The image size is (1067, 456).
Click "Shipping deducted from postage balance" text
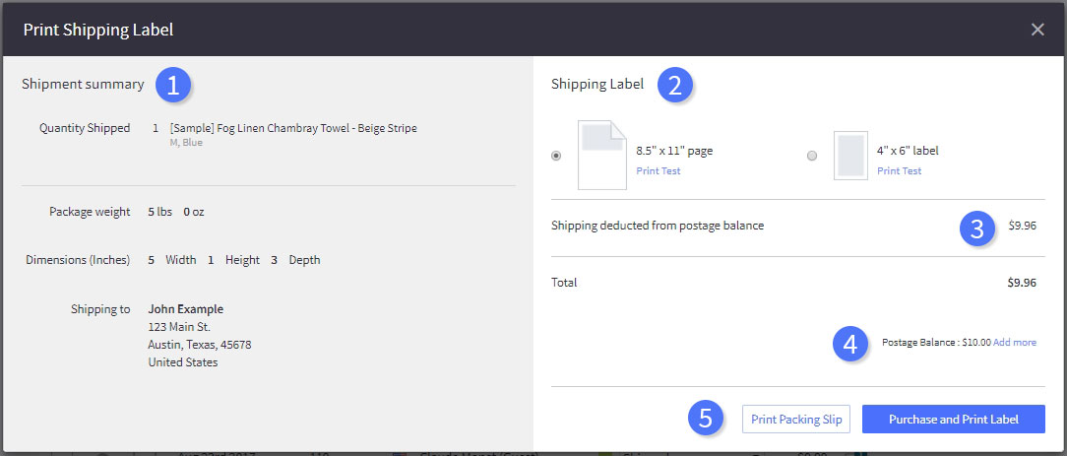[658, 226]
